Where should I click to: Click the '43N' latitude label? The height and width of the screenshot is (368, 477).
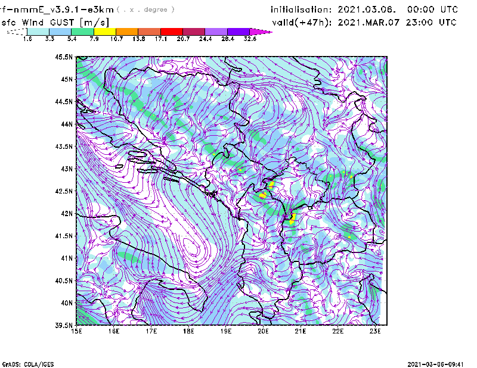[x=67, y=169]
